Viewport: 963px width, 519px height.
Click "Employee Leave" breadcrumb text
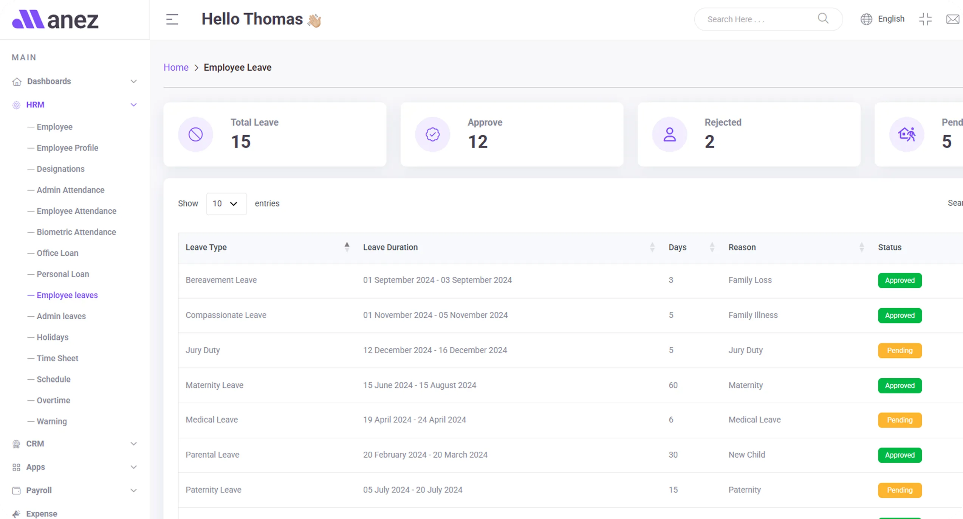click(237, 67)
